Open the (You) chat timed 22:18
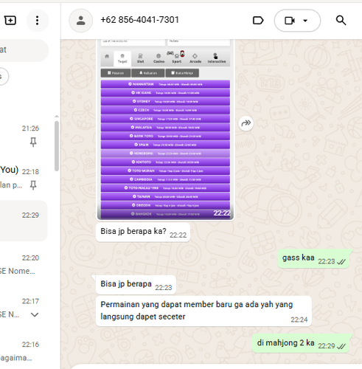The image size is (362, 369). pyautogui.click(x=24, y=179)
